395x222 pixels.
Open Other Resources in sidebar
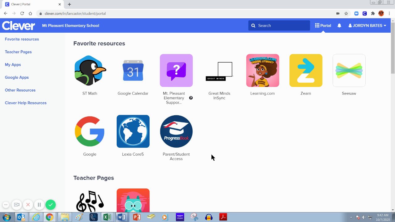click(x=20, y=90)
